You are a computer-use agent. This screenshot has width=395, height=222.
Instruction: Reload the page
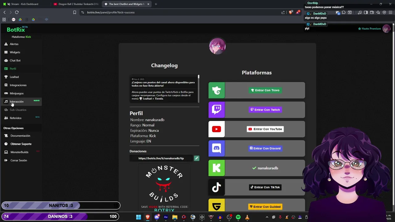(x=17, y=12)
